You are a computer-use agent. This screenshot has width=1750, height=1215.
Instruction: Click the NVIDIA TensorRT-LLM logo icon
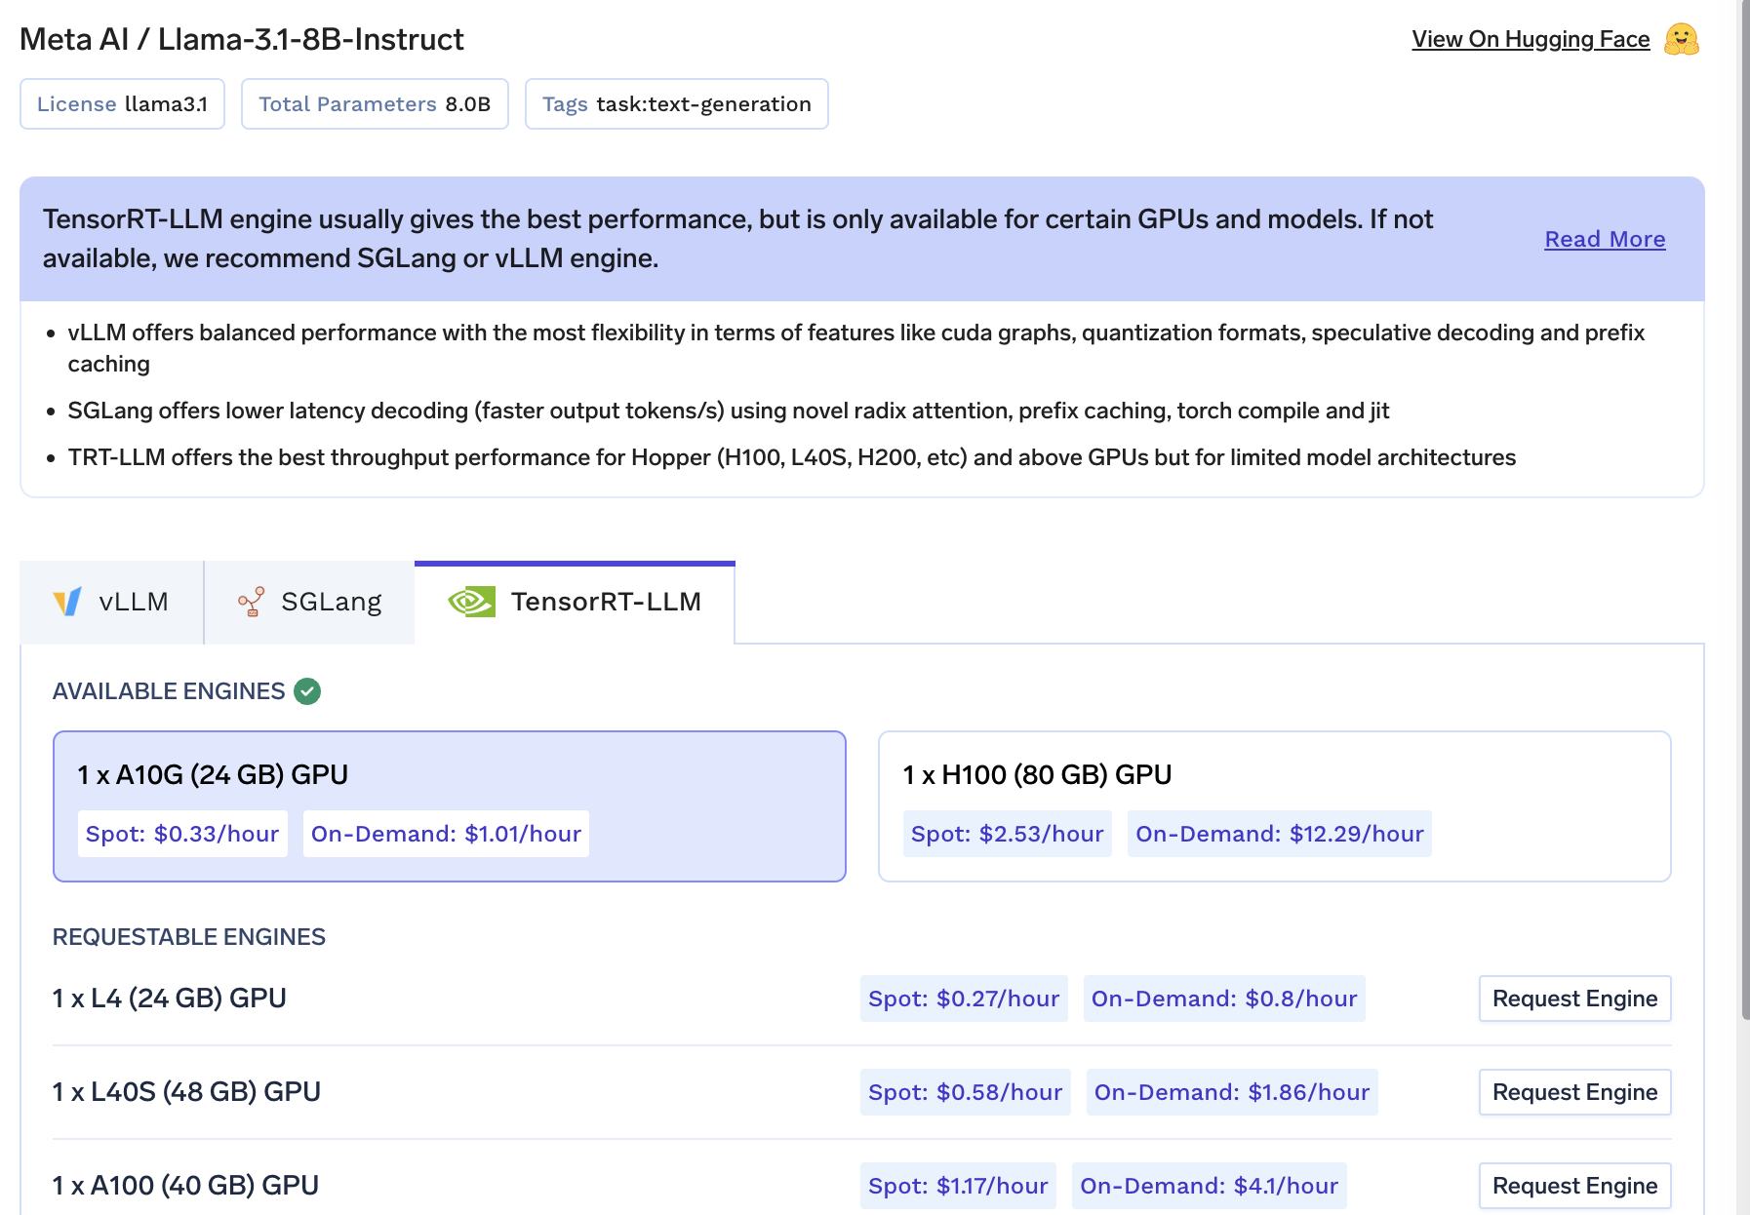(x=472, y=602)
